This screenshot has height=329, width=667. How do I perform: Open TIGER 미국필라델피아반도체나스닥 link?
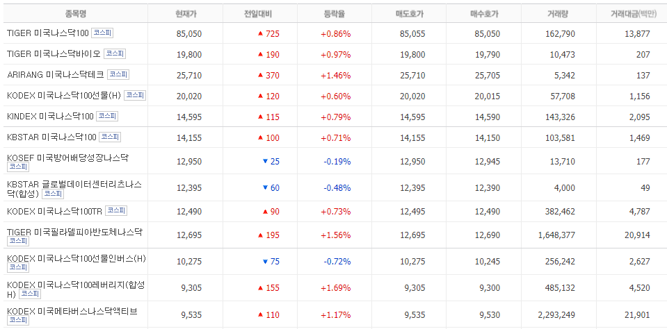(x=74, y=232)
